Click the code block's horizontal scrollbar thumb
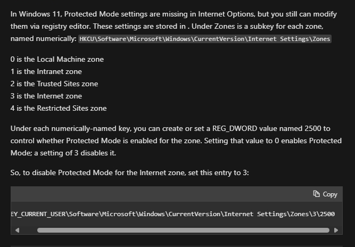This screenshot has height=247, width=355. [183, 230]
